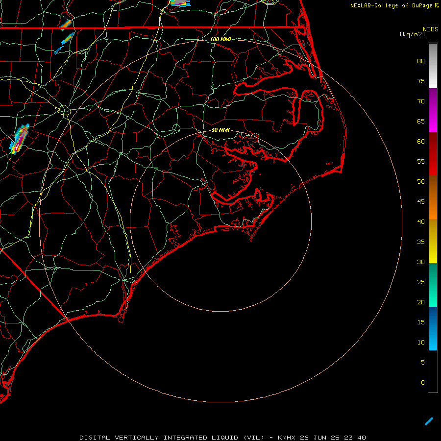Screen dimensions: 441x441
Task: Click the blue slash icon at bottom right
Action: click(429, 421)
